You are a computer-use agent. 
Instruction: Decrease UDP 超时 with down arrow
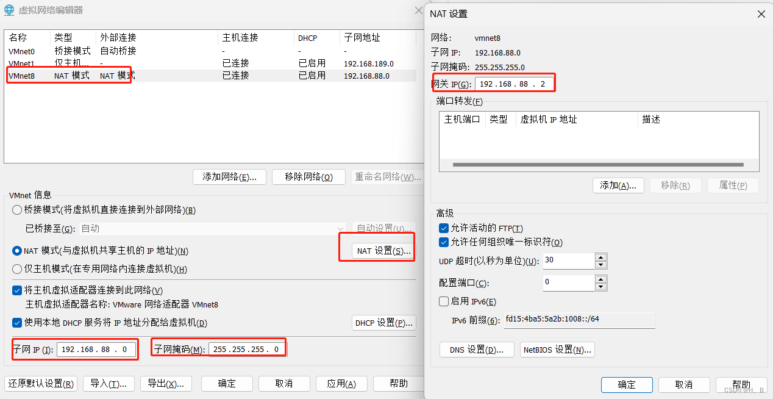coord(601,265)
